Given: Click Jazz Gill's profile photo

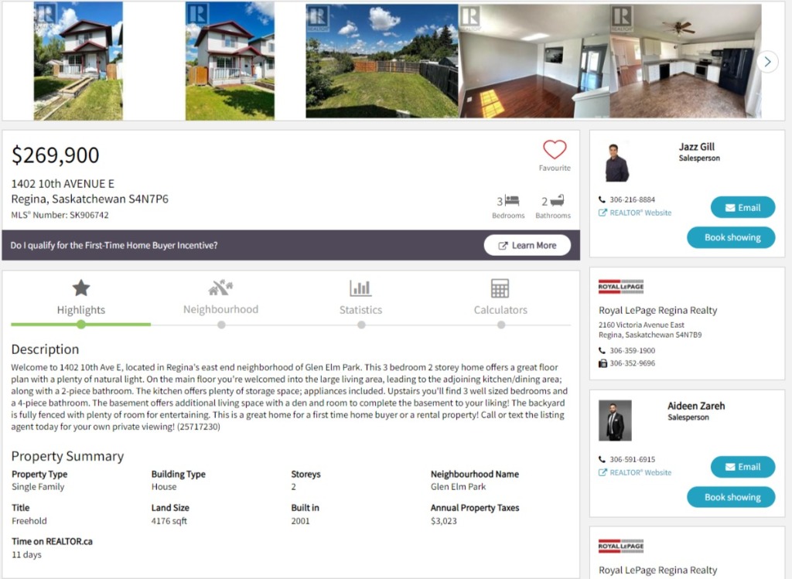Looking at the screenshot, I should (x=616, y=162).
